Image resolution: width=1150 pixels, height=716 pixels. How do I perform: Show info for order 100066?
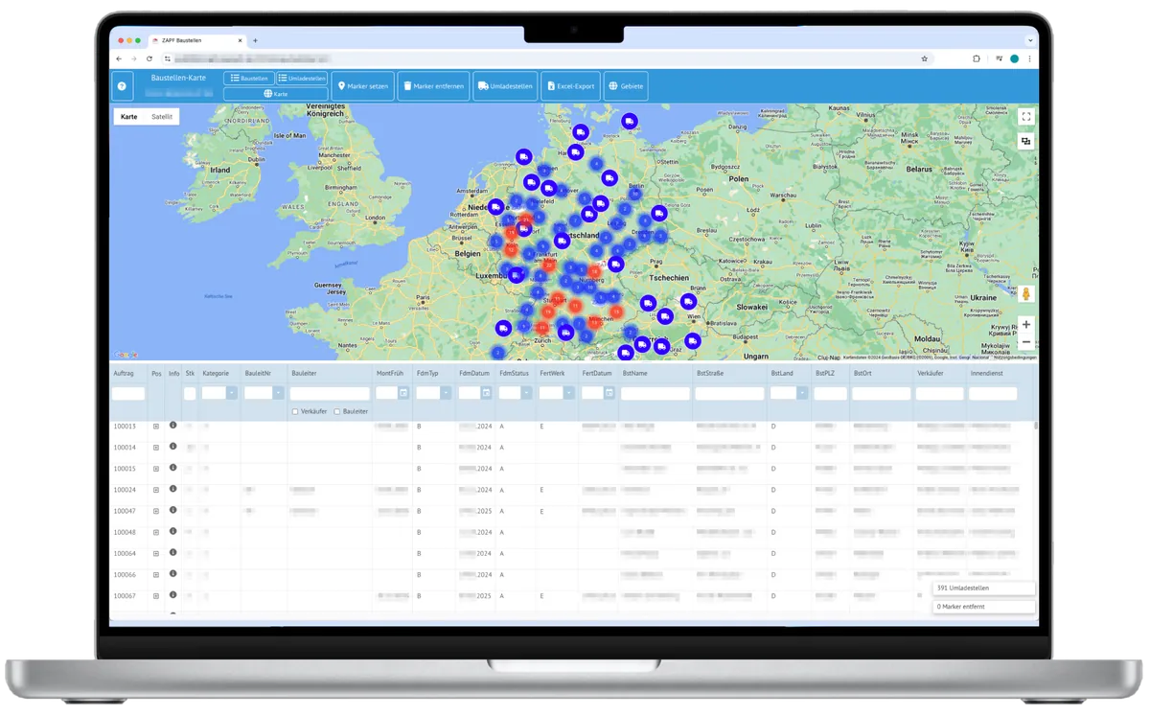pos(173,574)
